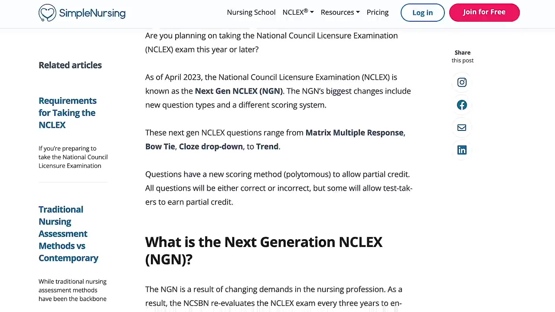Share this post via email icon
555x312 pixels.
coord(462,127)
